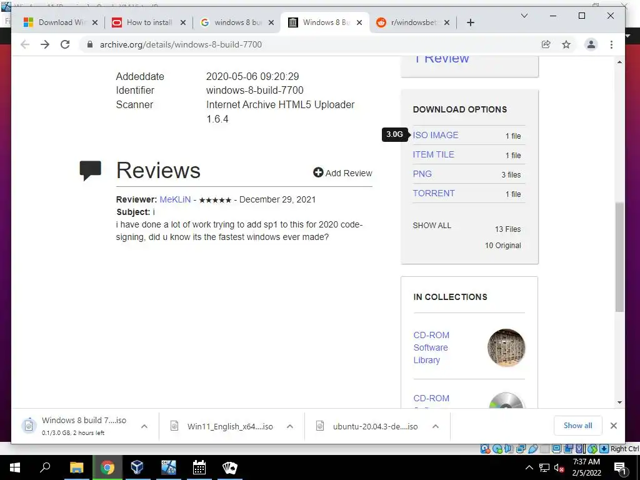640x480 pixels.
Task: Click the Reviews speech bubble icon
Action: click(x=90, y=171)
